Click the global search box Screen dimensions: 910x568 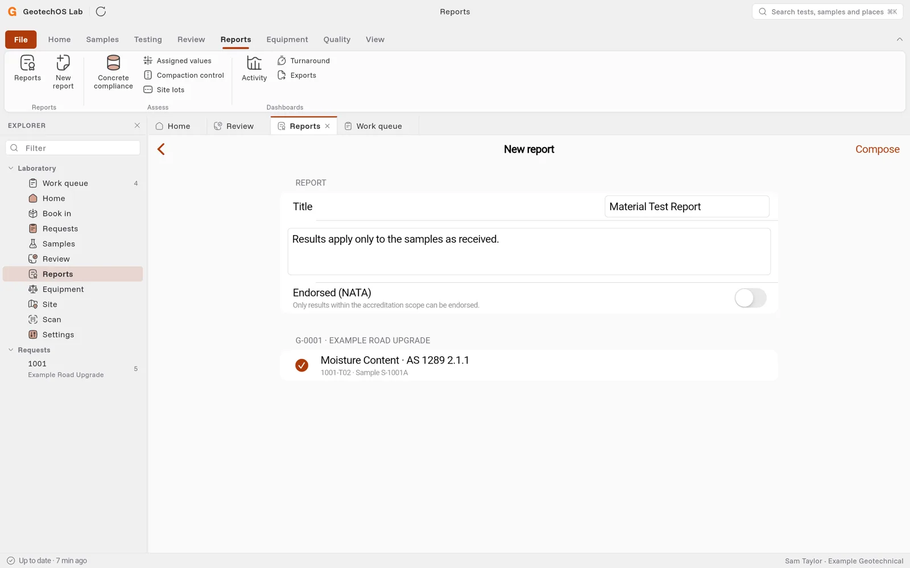[x=828, y=12]
